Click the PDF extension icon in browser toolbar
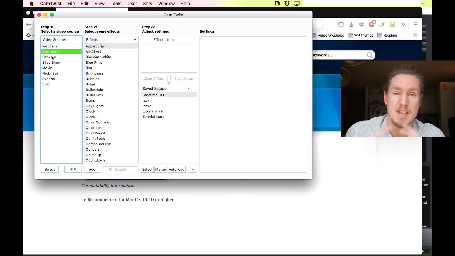Image resolution: width=455 pixels, height=256 pixels. 382,25
